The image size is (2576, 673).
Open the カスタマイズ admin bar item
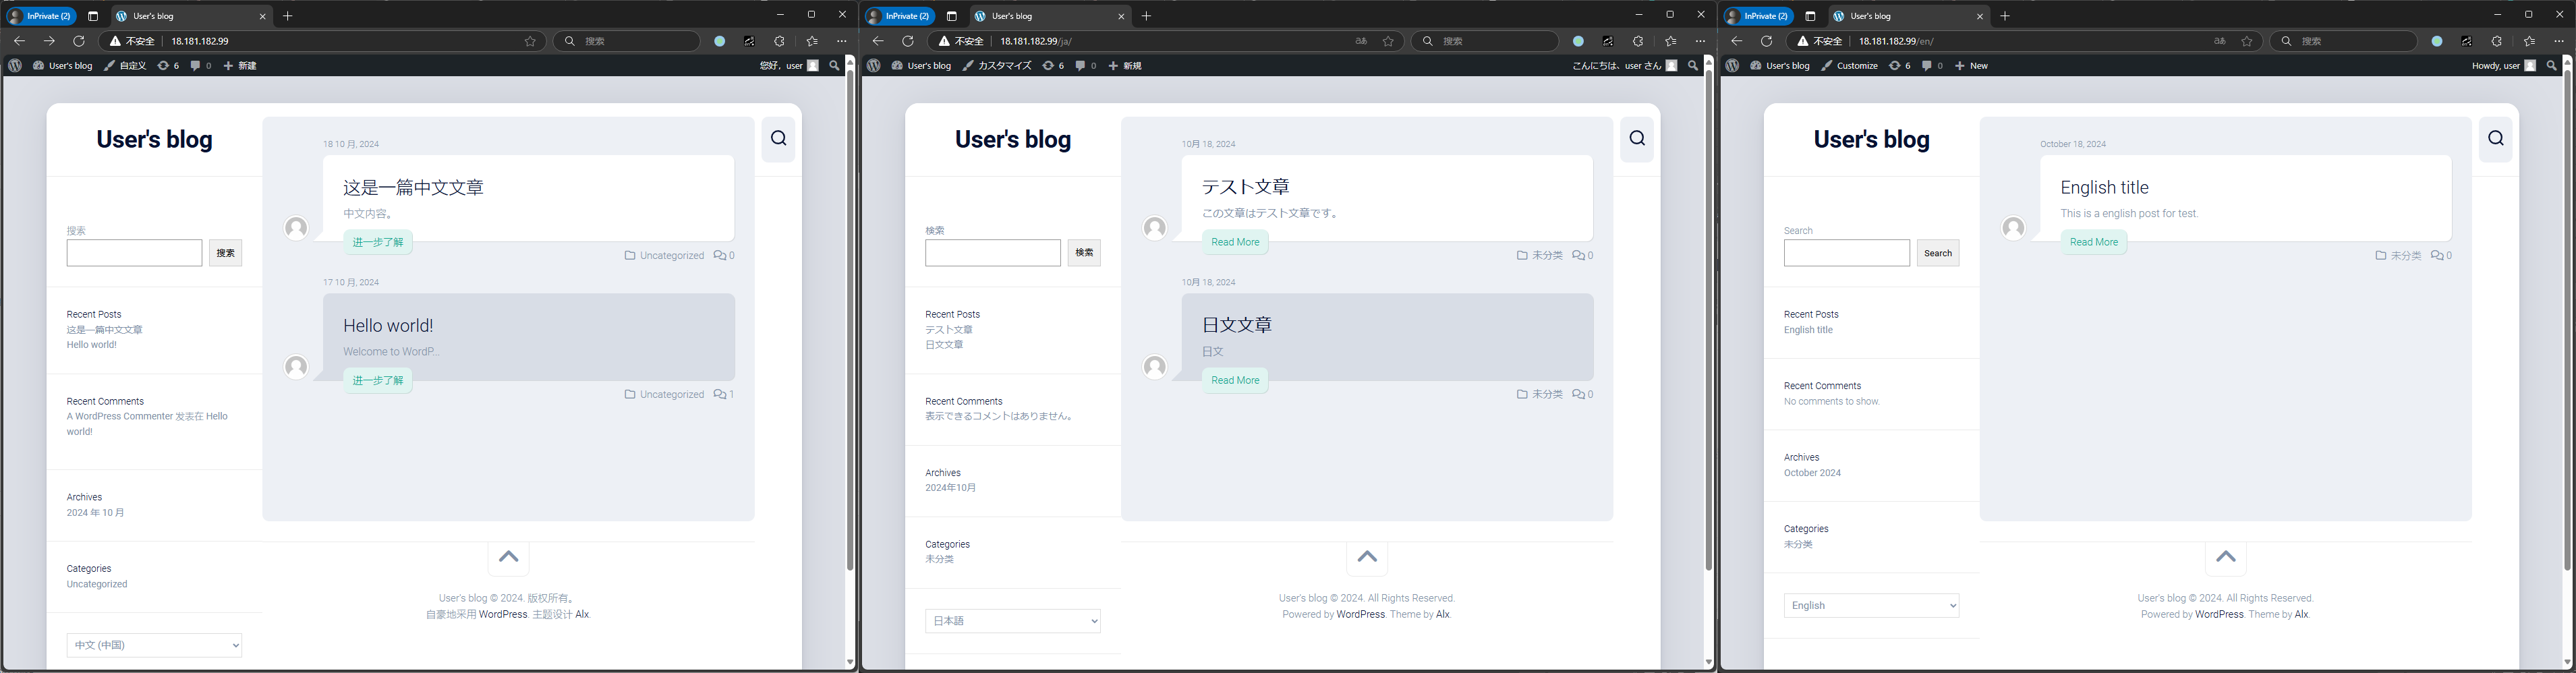tap(997, 65)
